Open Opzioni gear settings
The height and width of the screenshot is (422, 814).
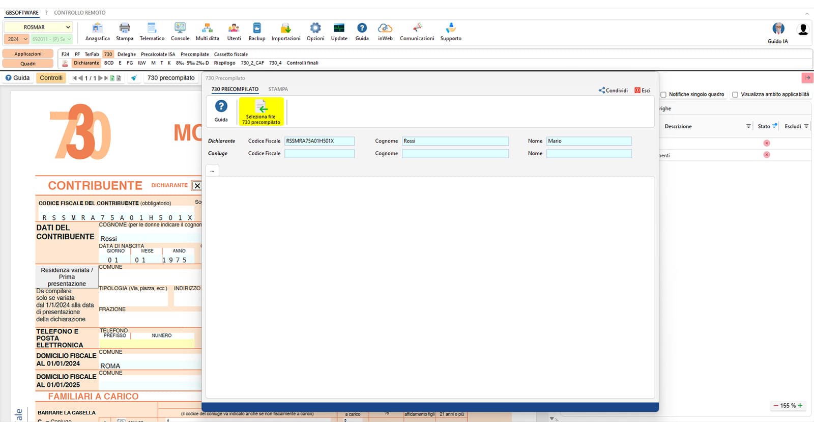(x=315, y=32)
